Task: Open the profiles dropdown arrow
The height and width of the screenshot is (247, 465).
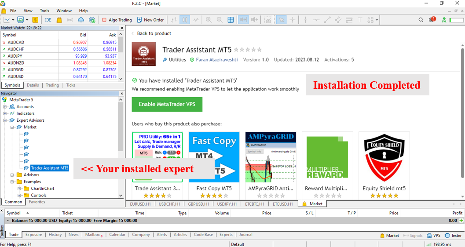Action: tap(27, 20)
